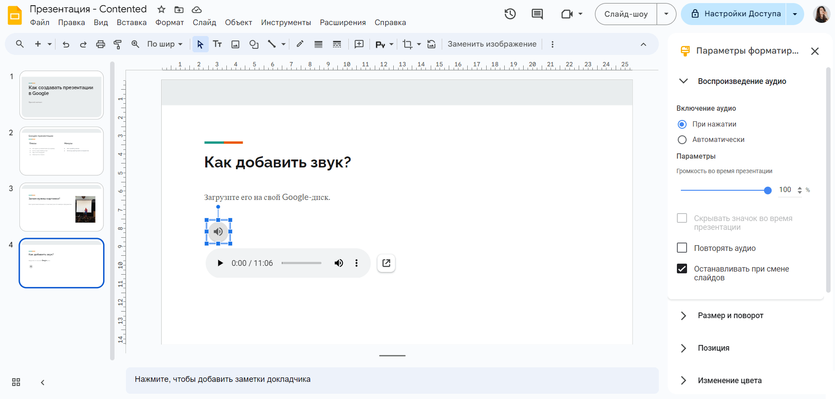
Task: Set border dash style
Action: [x=337, y=44]
